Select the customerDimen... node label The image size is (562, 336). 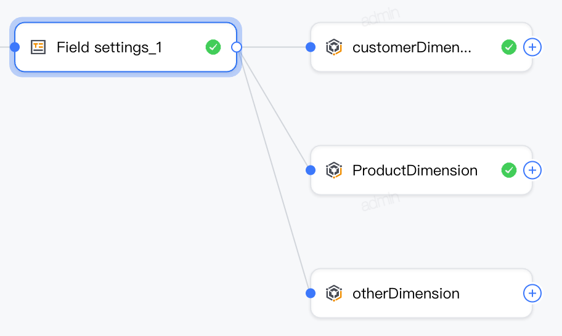point(412,47)
